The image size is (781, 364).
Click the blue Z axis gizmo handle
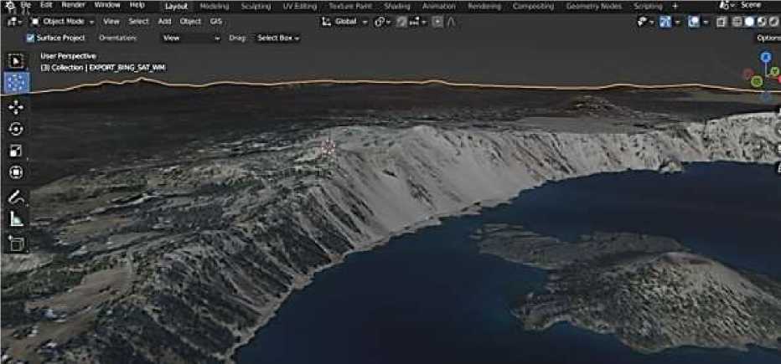point(765,57)
